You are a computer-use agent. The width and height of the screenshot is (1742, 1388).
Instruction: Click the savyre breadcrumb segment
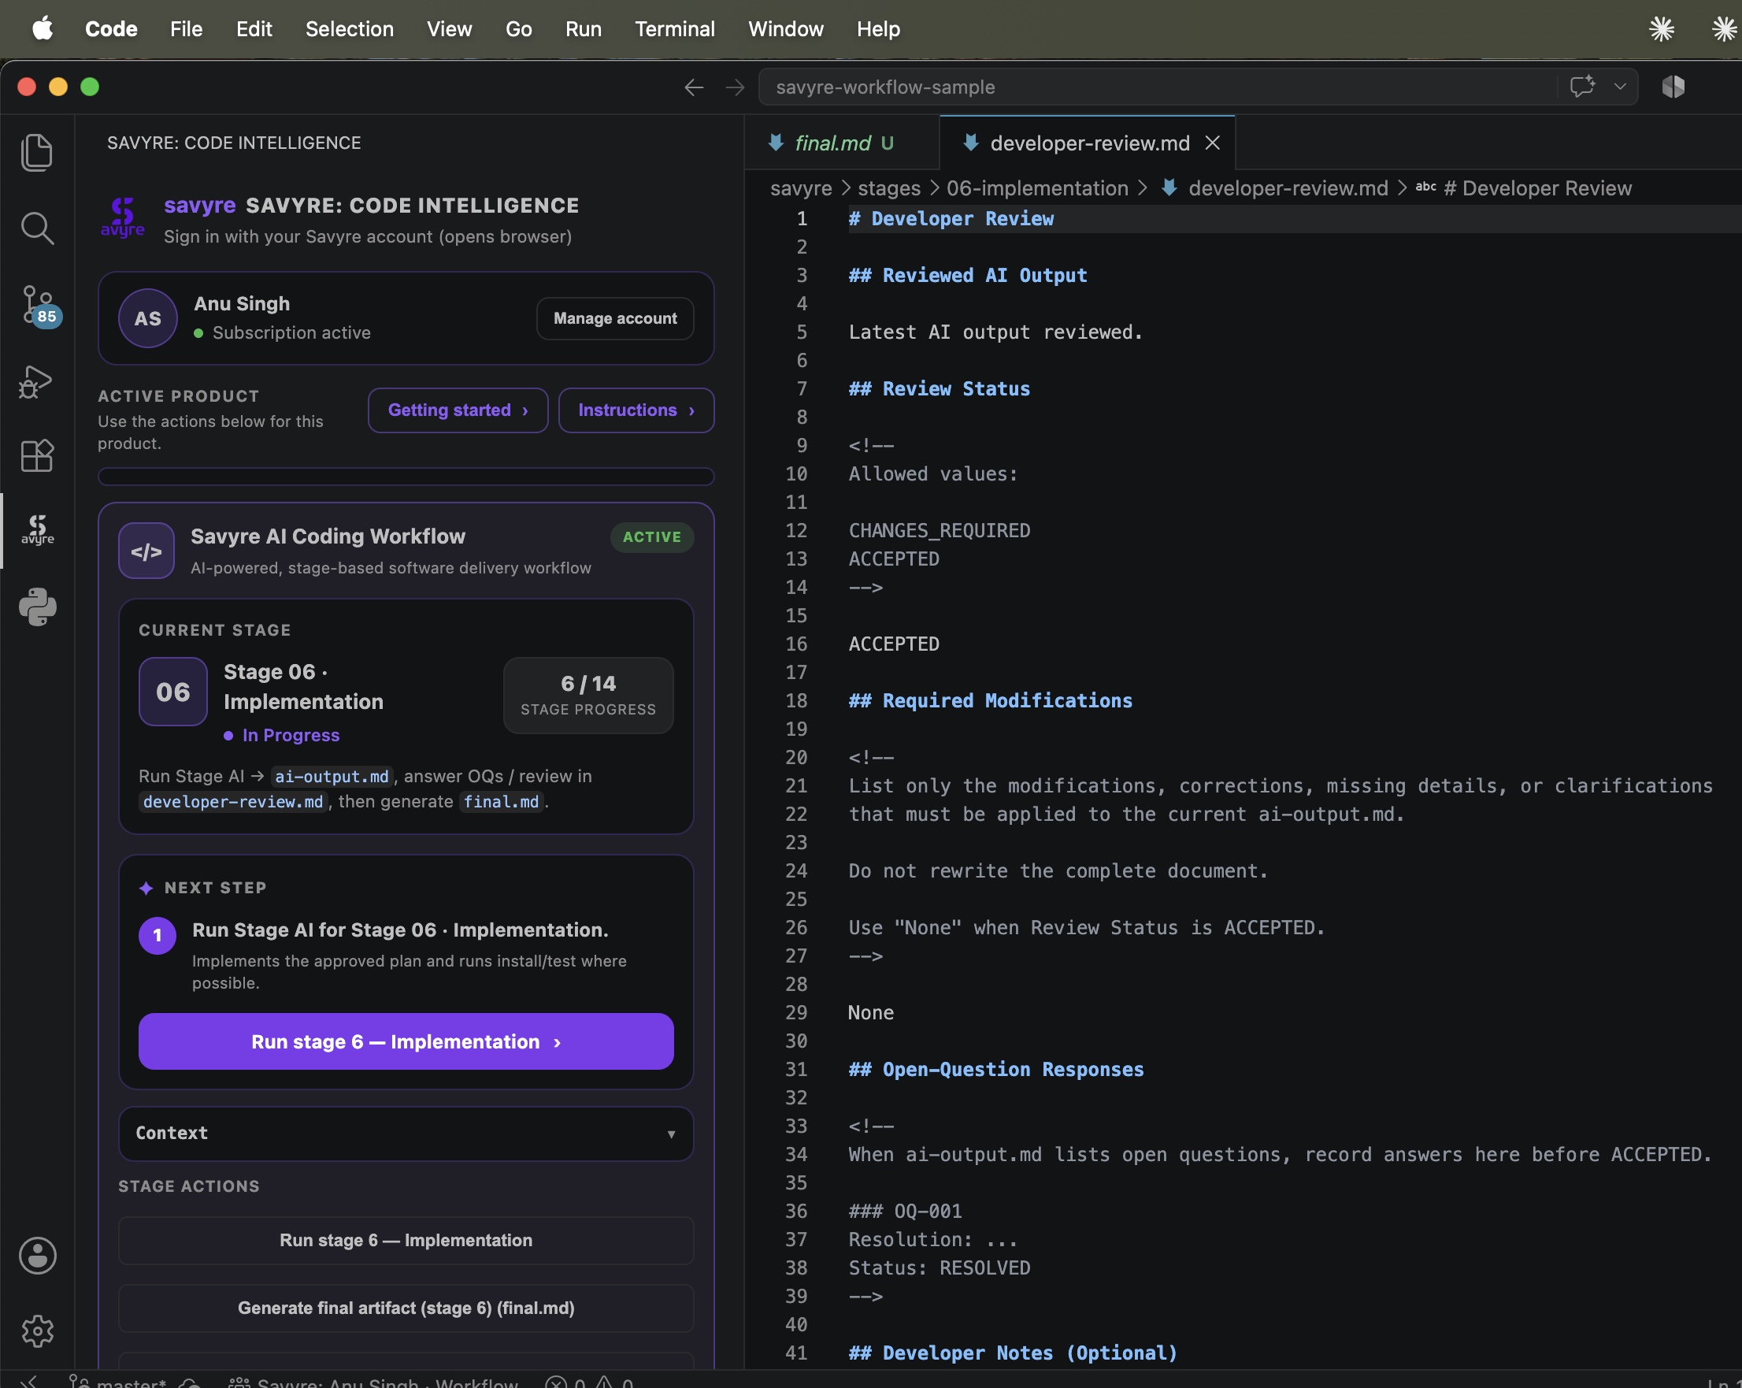pyautogui.click(x=801, y=188)
